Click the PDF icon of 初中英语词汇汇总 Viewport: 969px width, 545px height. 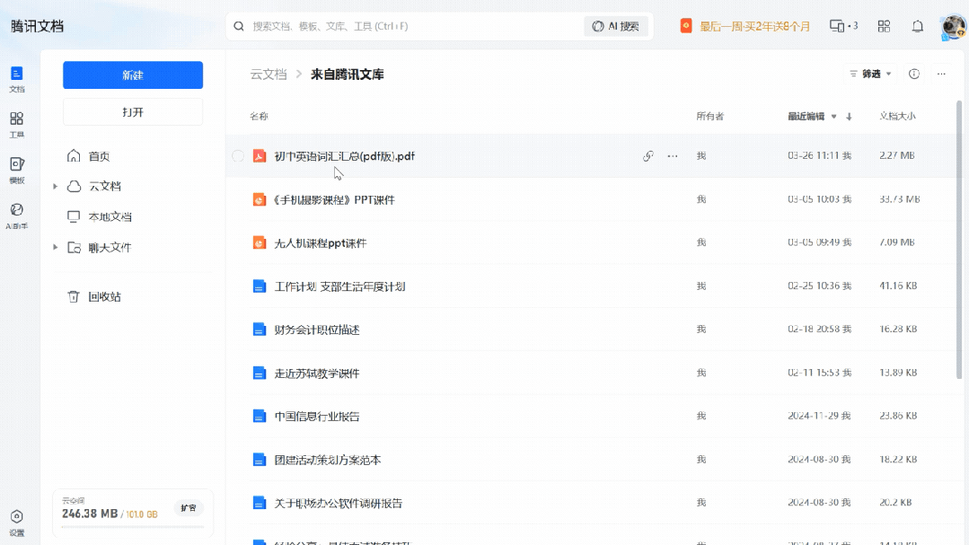[x=260, y=156]
